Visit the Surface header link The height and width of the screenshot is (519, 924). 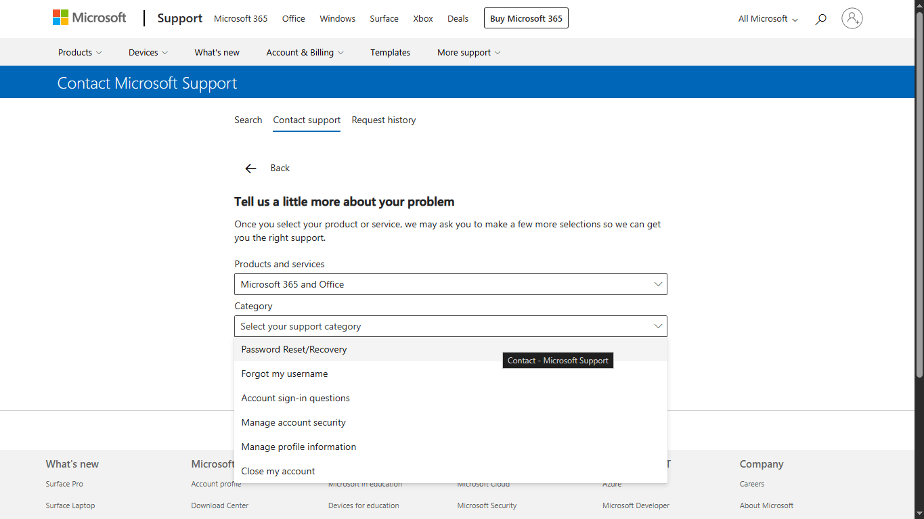pyautogui.click(x=384, y=18)
